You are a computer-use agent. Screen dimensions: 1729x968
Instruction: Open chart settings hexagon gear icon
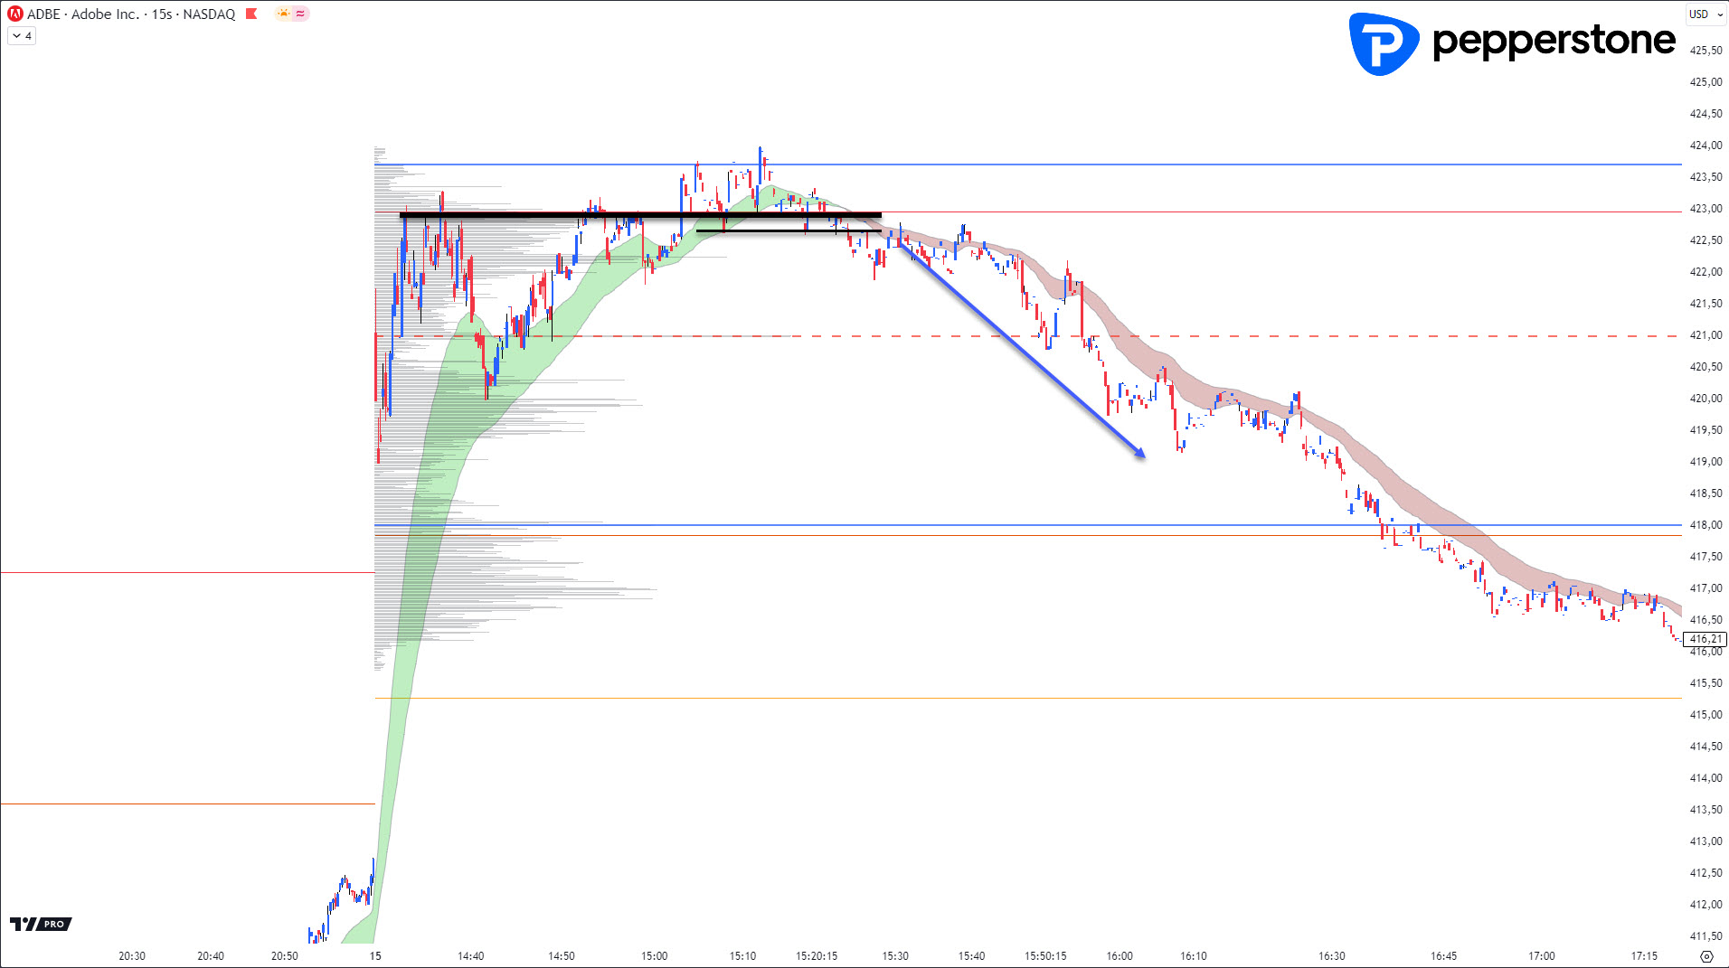tap(1706, 956)
